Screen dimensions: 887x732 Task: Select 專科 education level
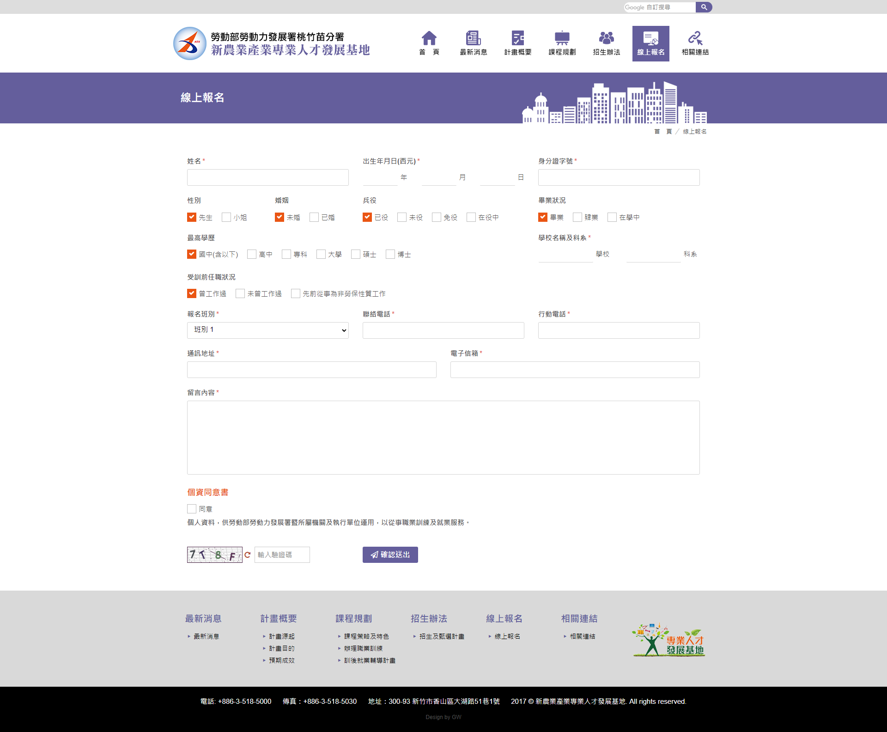(286, 254)
